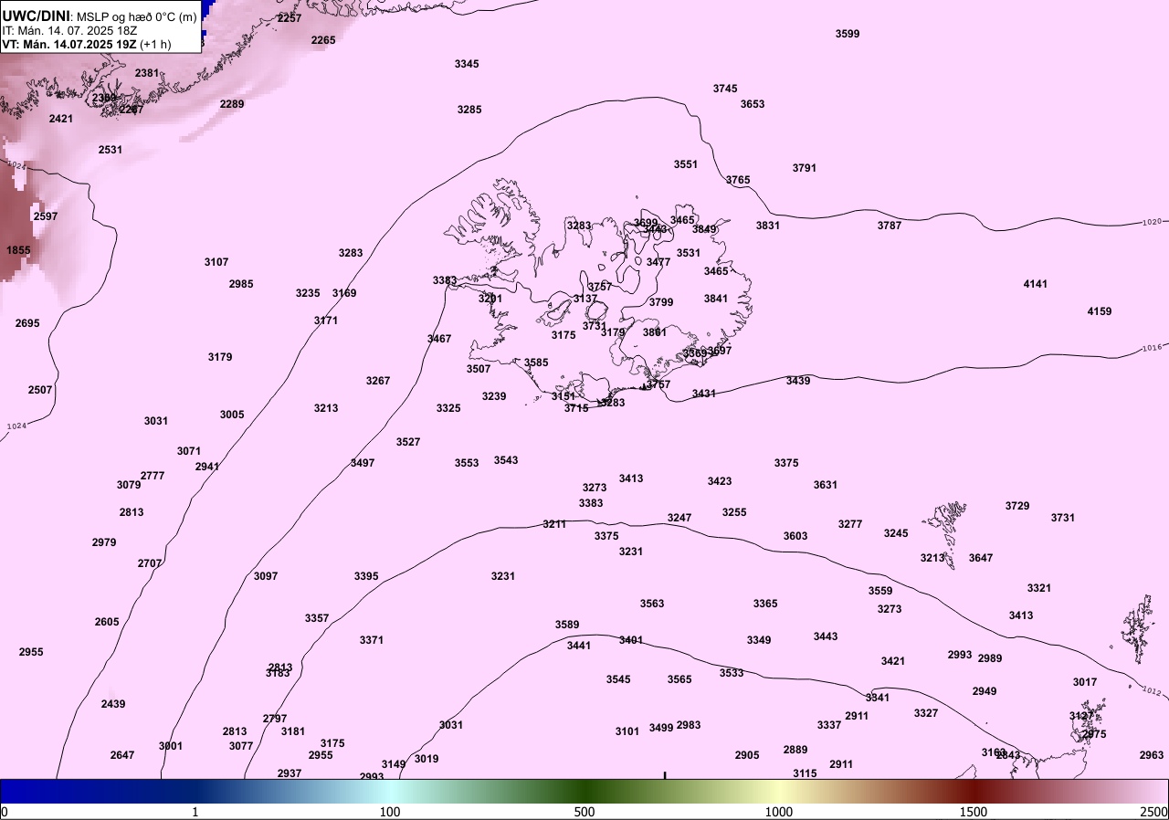1169x820 pixels.
Task: Click the 3563 value
Action: (652, 604)
